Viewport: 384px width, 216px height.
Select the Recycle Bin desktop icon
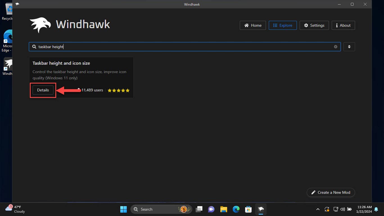point(7,12)
